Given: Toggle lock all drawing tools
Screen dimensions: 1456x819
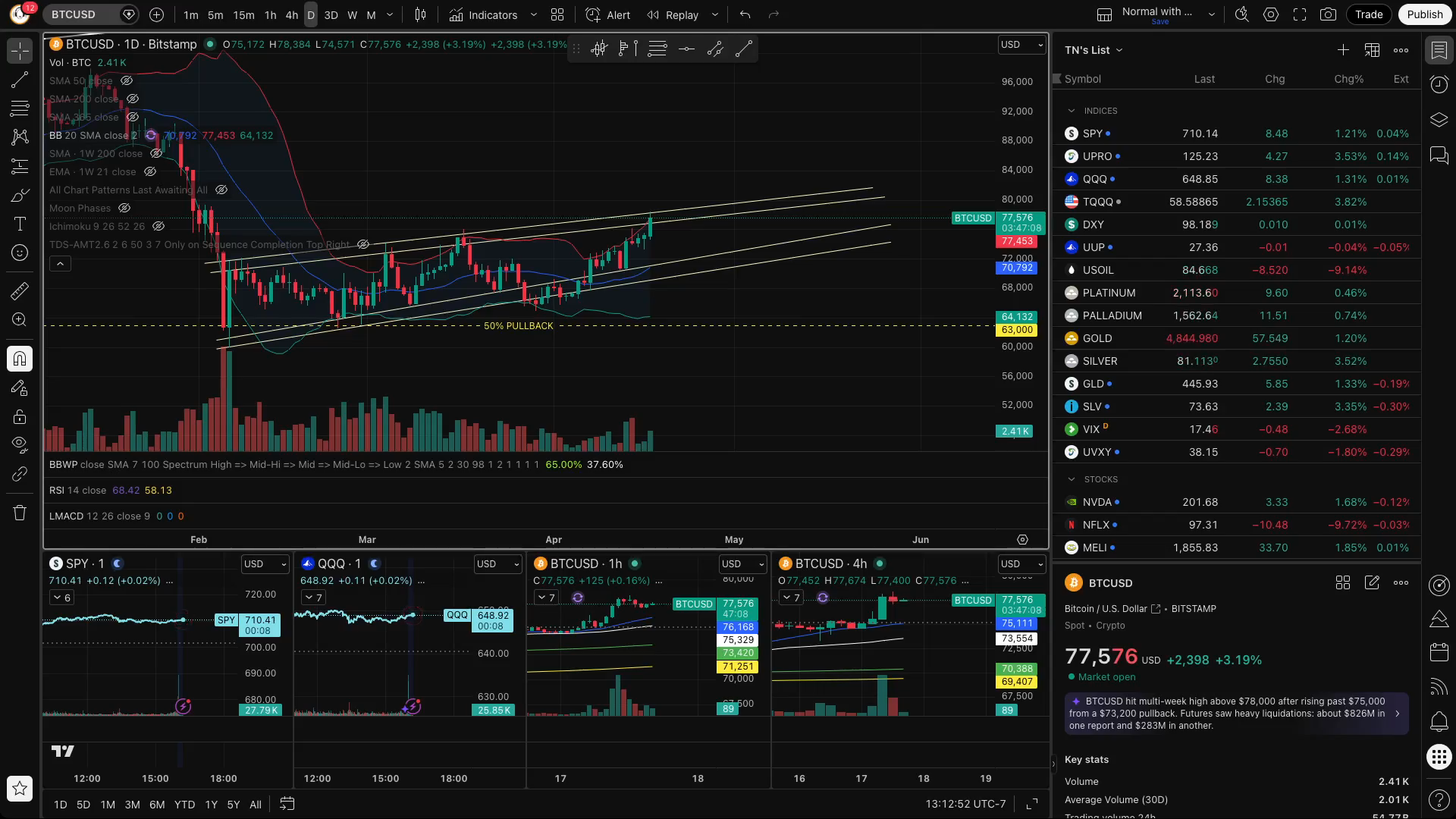Looking at the screenshot, I should [20, 416].
